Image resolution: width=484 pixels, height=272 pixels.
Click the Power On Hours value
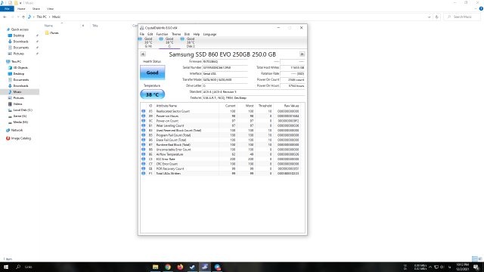293,85
